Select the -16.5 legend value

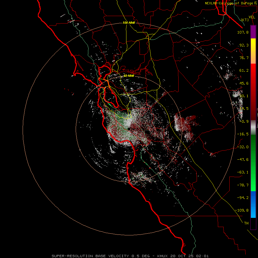click(243, 134)
